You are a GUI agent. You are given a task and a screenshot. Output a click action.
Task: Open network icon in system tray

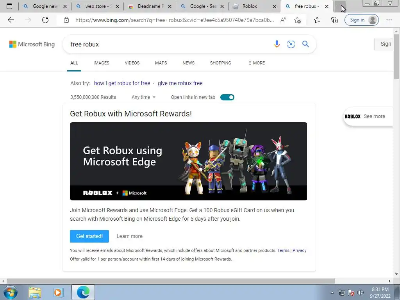[x=341, y=293]
